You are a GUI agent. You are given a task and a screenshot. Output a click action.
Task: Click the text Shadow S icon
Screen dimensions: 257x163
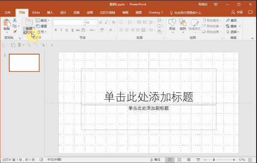[x=72, y=30]
